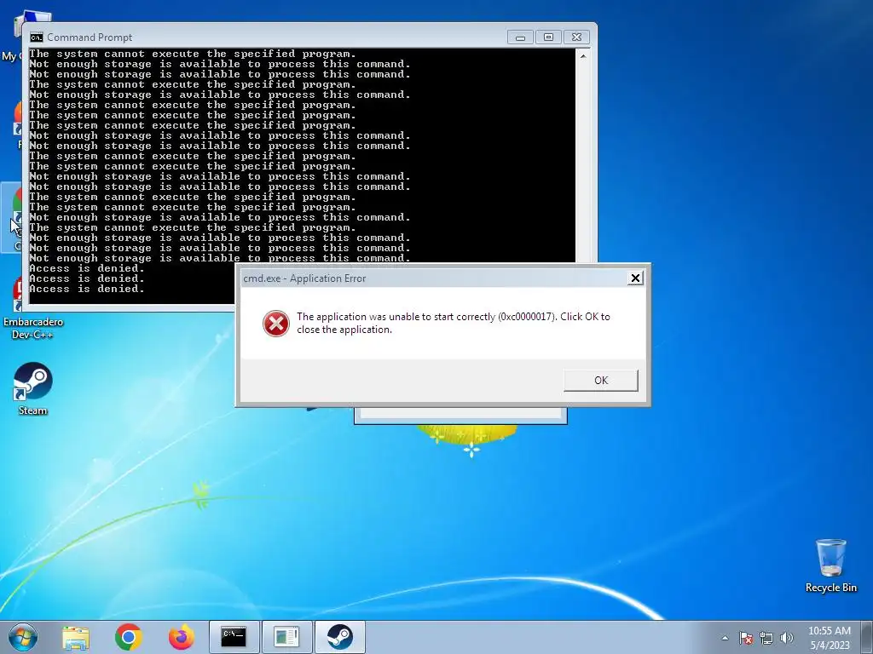Click the Command Prompt scrollbar up arrow

tap(583, 56)
